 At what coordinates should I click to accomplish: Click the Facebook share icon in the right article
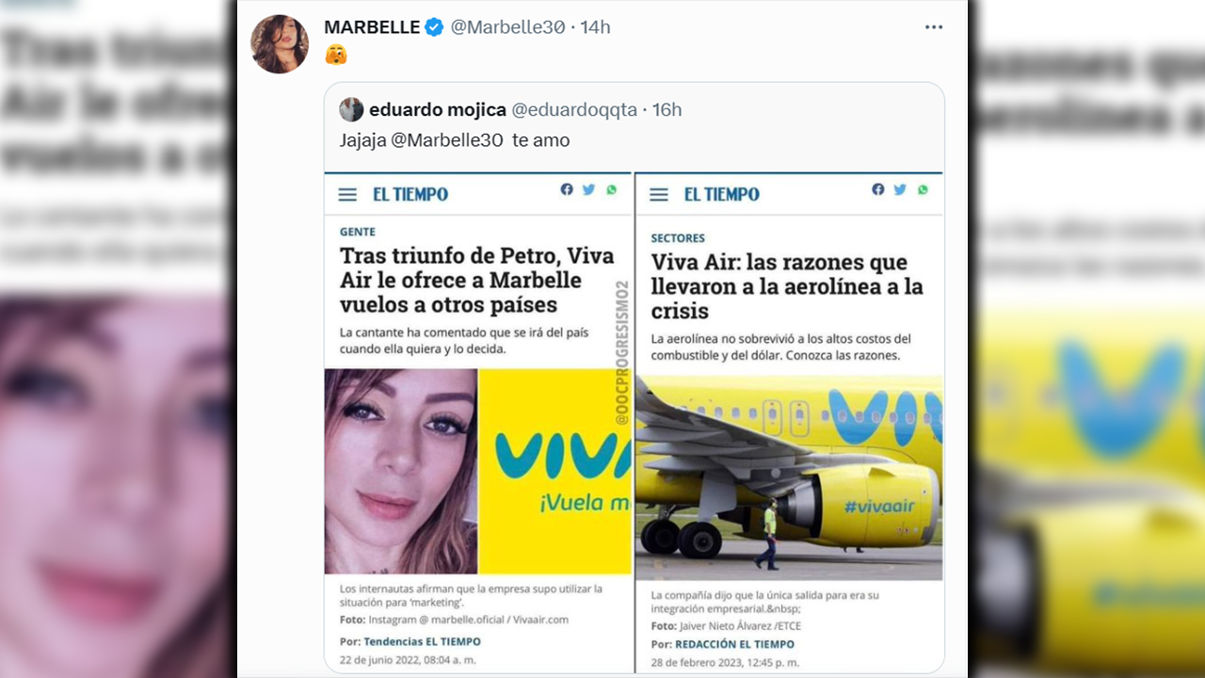click(878, 189)
